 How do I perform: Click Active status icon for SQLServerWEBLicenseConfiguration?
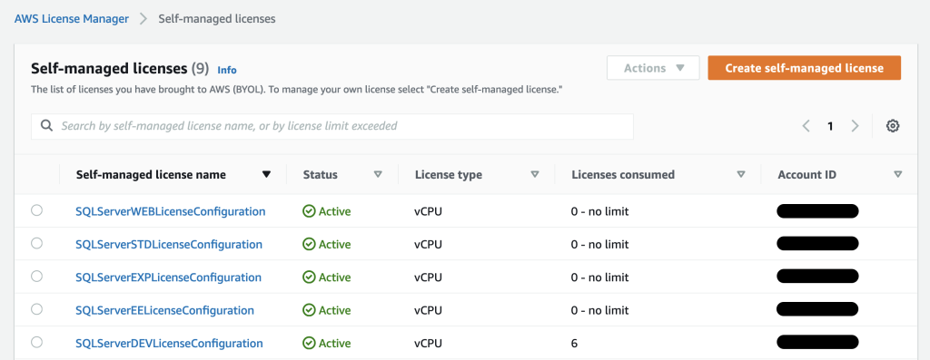coord(309,211)
